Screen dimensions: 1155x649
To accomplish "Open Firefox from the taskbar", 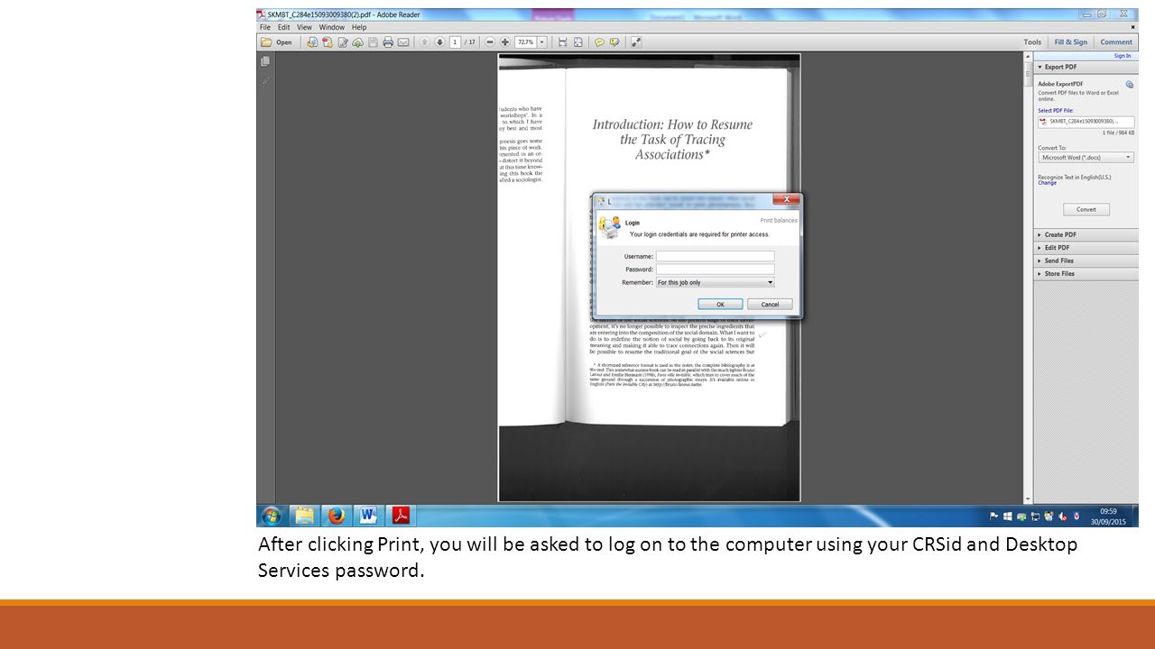I will 337,516.
